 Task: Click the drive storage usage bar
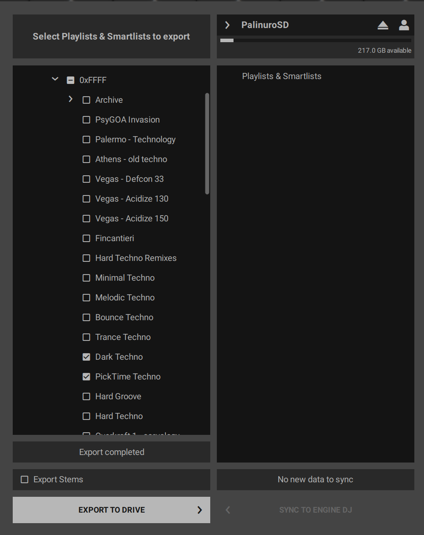[x=316, y=40]
